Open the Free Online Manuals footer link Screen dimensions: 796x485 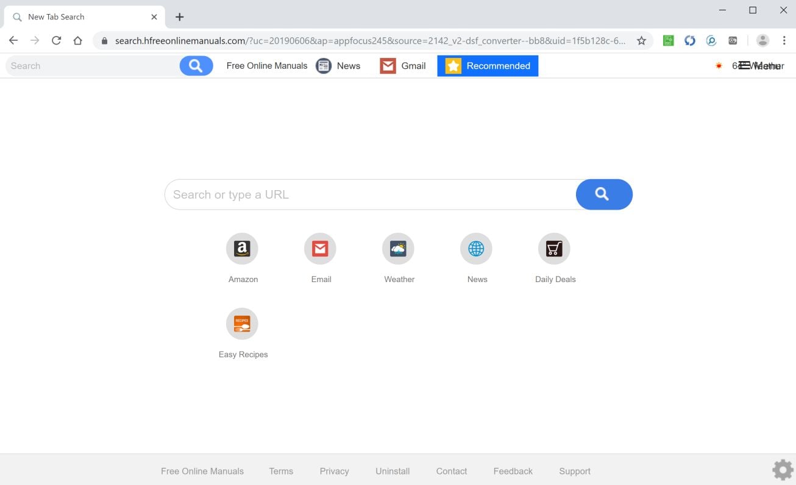(202, 471)
